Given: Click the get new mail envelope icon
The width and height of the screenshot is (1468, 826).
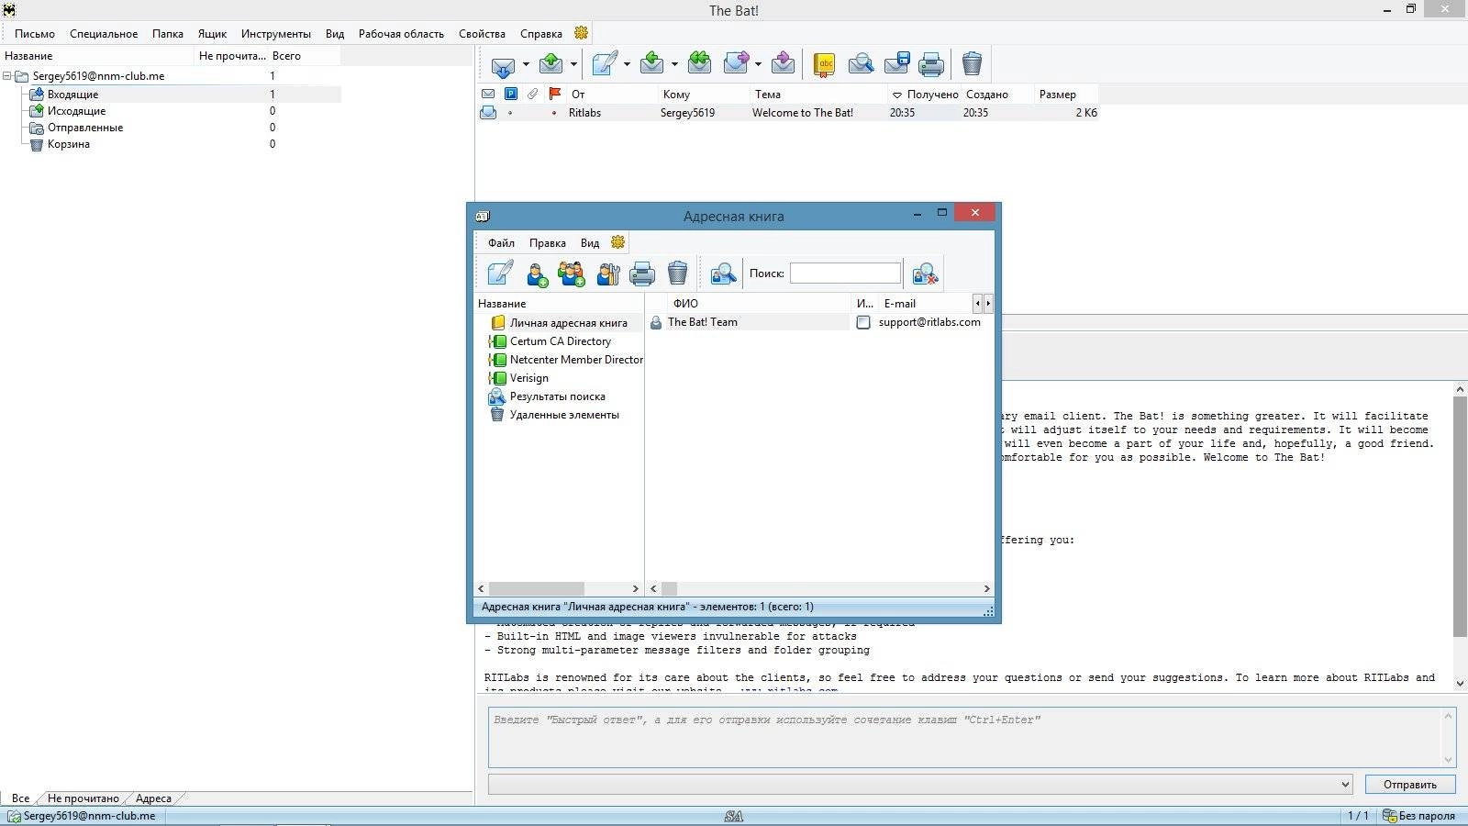Looking at the screenshot, I should point(503,64).
